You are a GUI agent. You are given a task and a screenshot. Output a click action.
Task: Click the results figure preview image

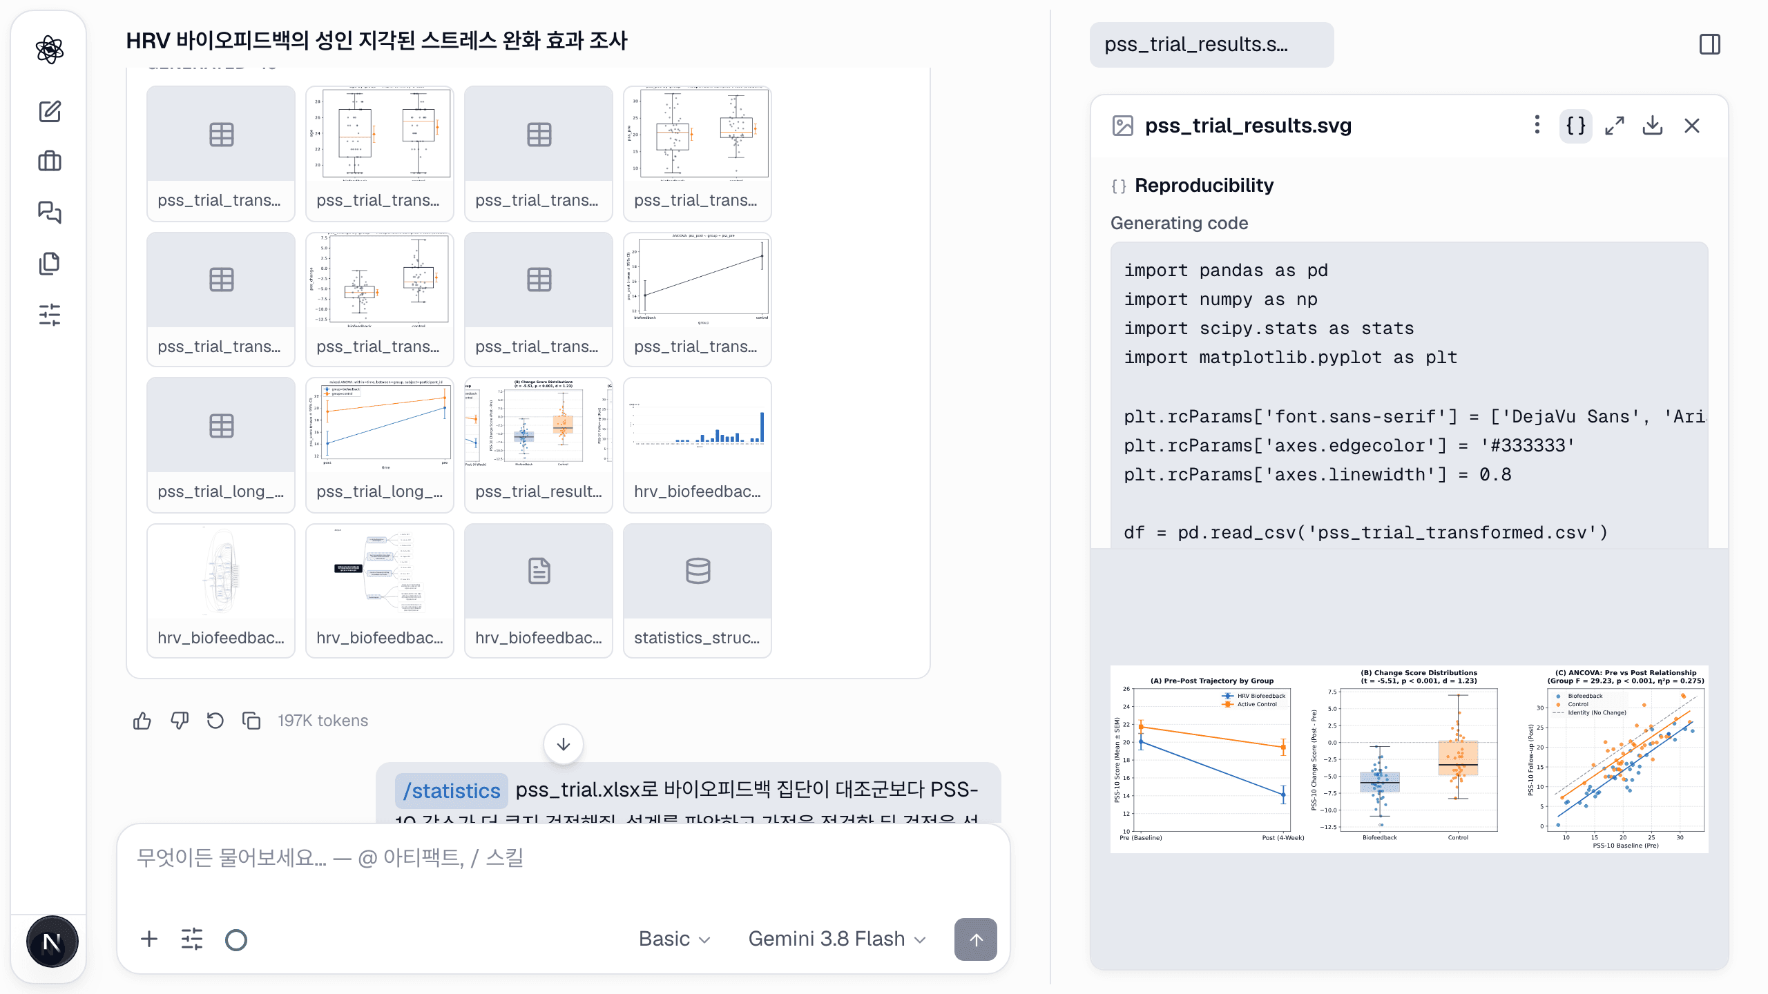tap(1410, 759)
